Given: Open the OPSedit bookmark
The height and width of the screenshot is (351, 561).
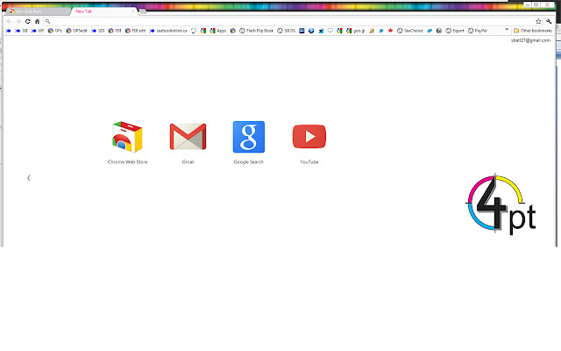Looking at the screenshot, I should click(x=76, y=31).
